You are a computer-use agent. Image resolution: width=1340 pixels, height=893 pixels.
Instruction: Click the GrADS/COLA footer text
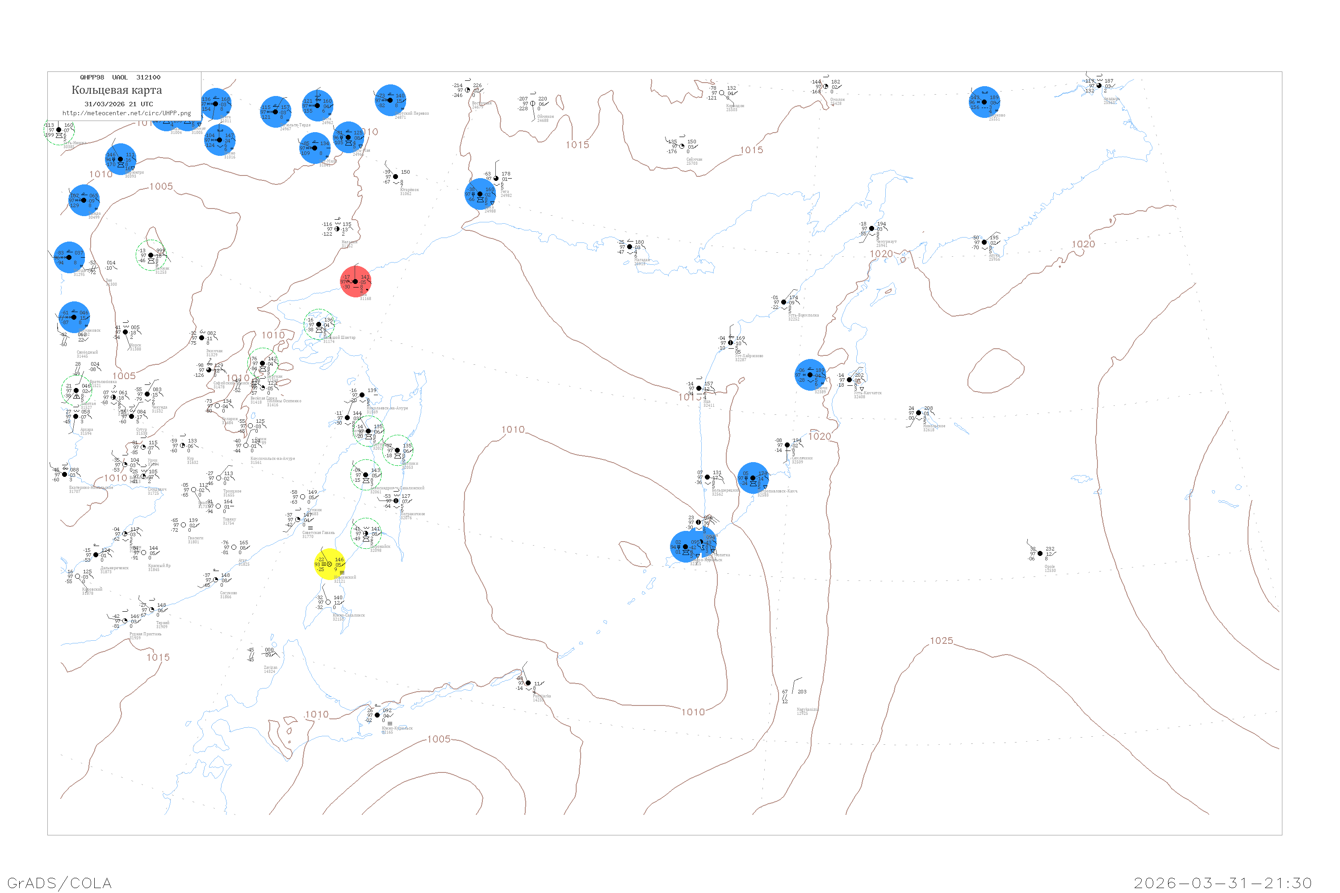(x=59, y=883)
